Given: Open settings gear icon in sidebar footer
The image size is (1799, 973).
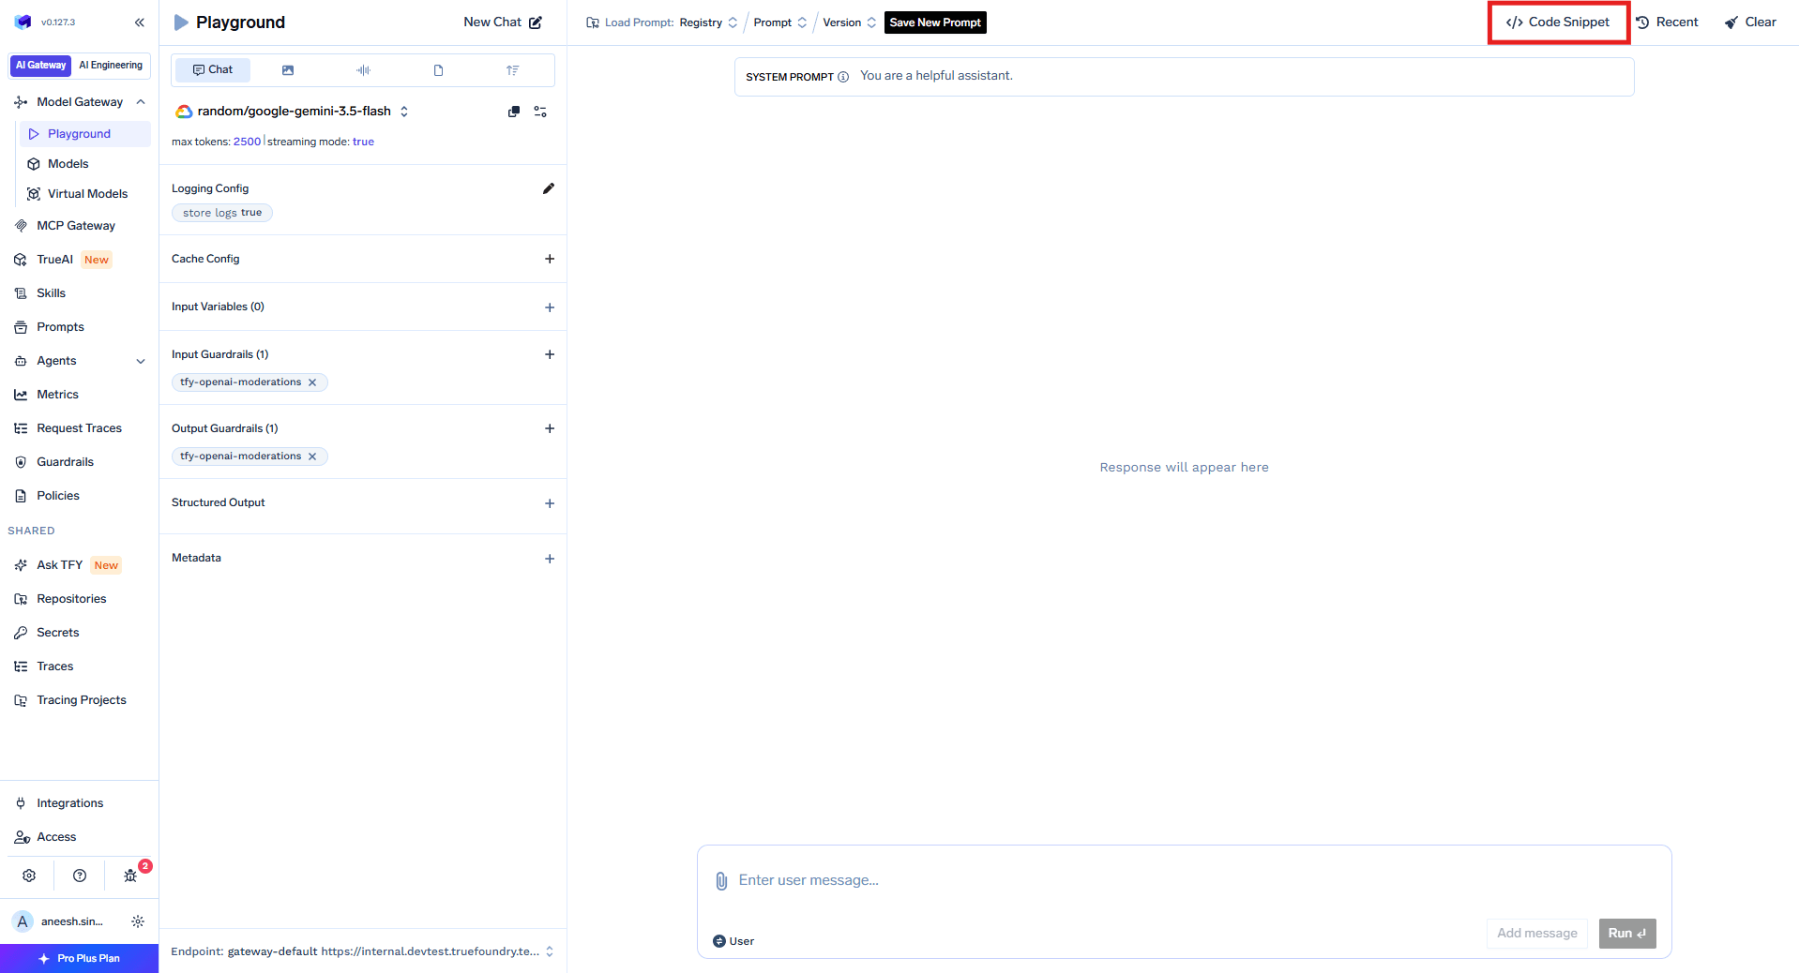Looking at the screenshot, I should tap(29, 876).
